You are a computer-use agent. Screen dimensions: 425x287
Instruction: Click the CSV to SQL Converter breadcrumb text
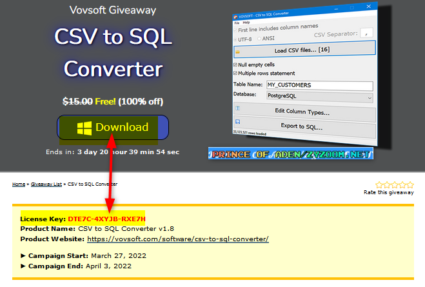(92, 184)
